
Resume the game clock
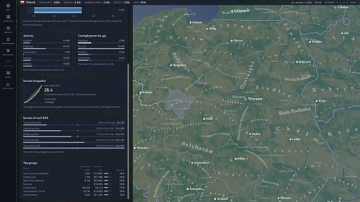330,3
